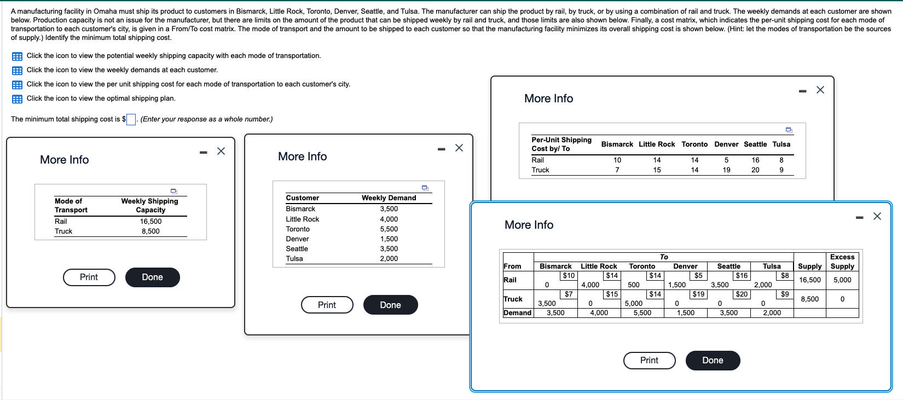Open the optimal shipping plan icon
The width and height of the screenshot is (903, 400).
(x=17, y=99)
